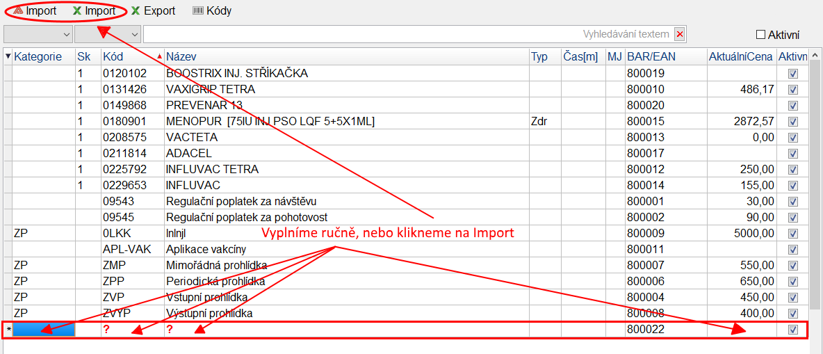Export the list to Excel
This screenshot has height=354, width=823.
(x=153, y=11)
